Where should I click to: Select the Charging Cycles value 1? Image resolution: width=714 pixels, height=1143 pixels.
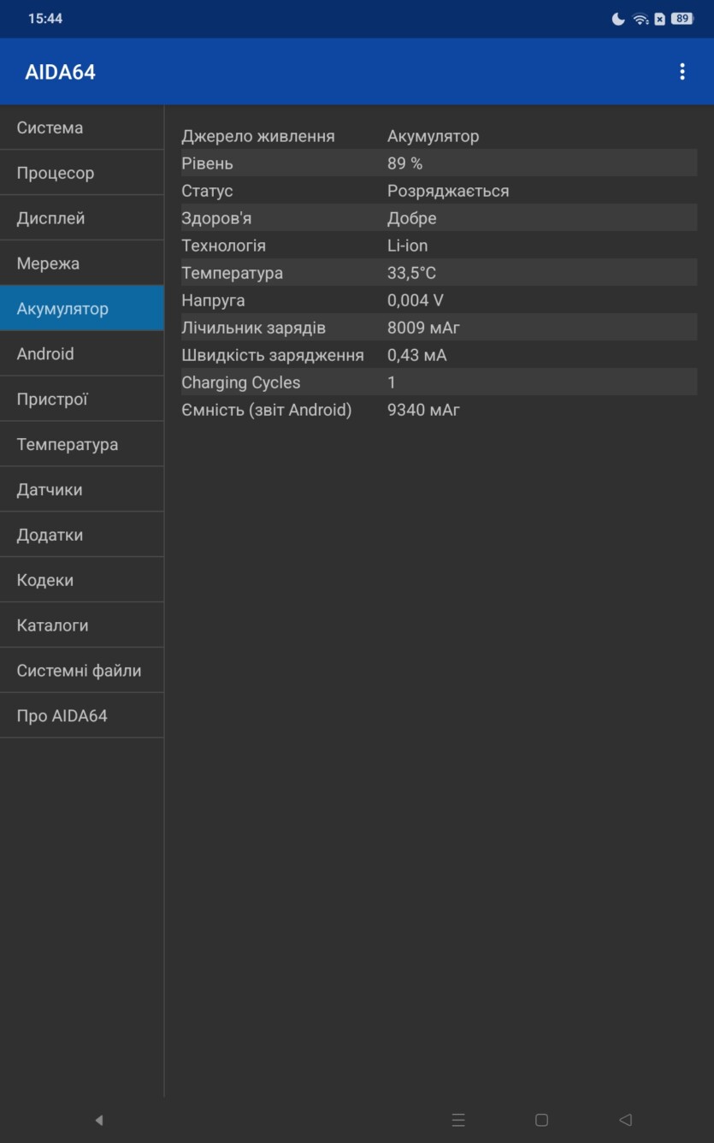coord(392,382)
